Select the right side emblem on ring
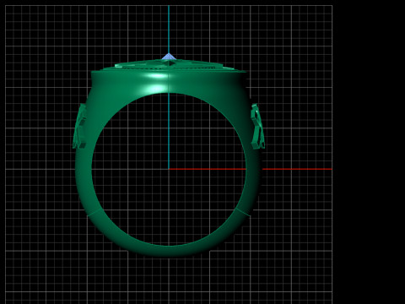The image size is (405, 304). [257, 126]
